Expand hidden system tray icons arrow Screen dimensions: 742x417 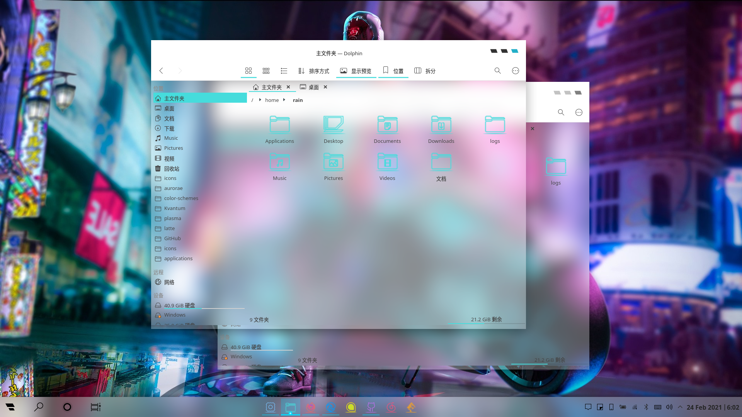click(x=680, y=407)
